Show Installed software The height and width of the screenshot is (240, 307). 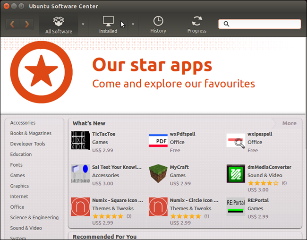click(108, 25)
